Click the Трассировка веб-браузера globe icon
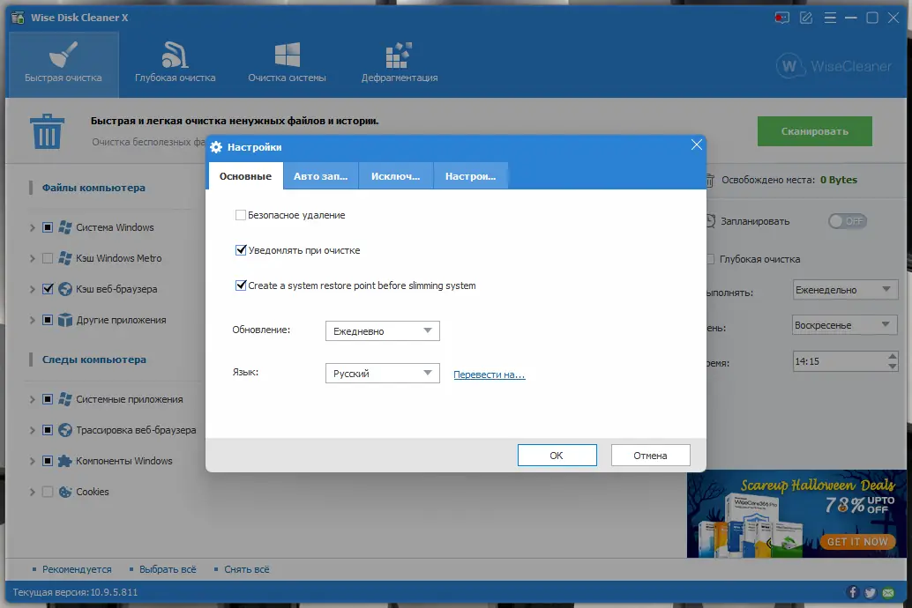912x608 pixels. 65,430
